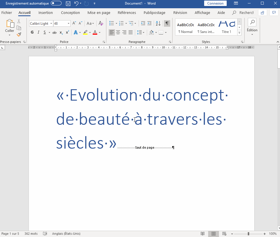Click the Connexion button
The image size is (280, 237).
[215, 3]
